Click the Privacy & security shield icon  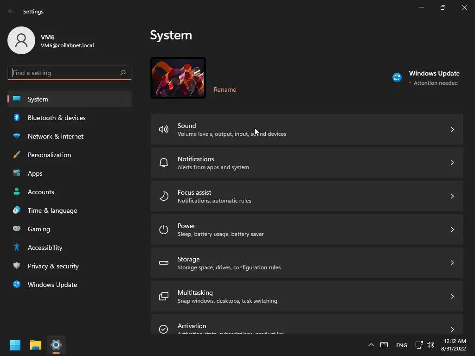17,266
